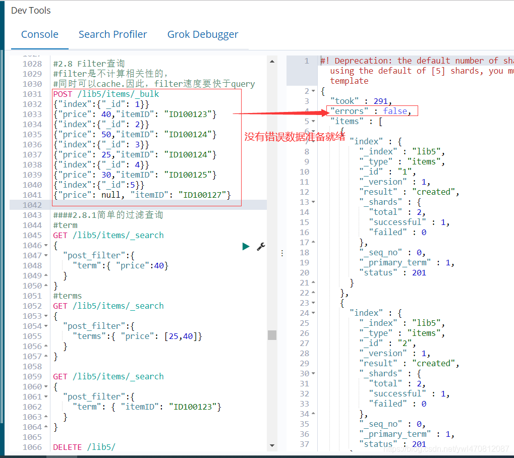Screen dimensions: 514x458
Task: Click the Dev Tools heading
Action: 30,10
